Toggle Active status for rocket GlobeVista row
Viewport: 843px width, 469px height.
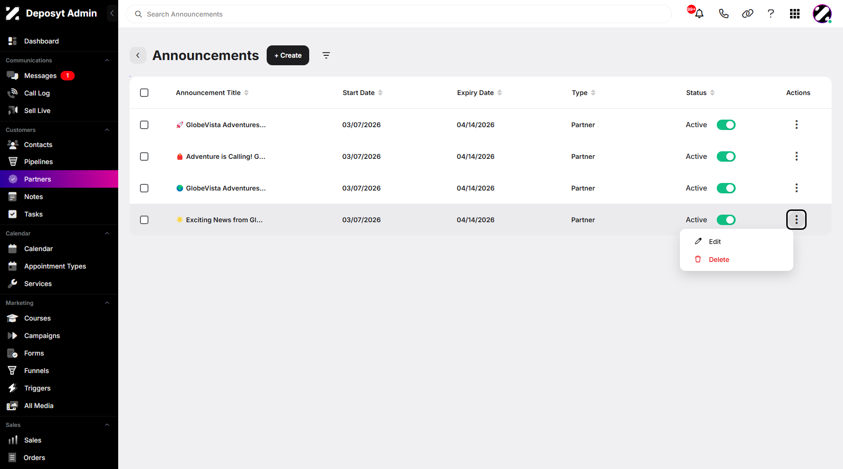click(x=726, y=125)
